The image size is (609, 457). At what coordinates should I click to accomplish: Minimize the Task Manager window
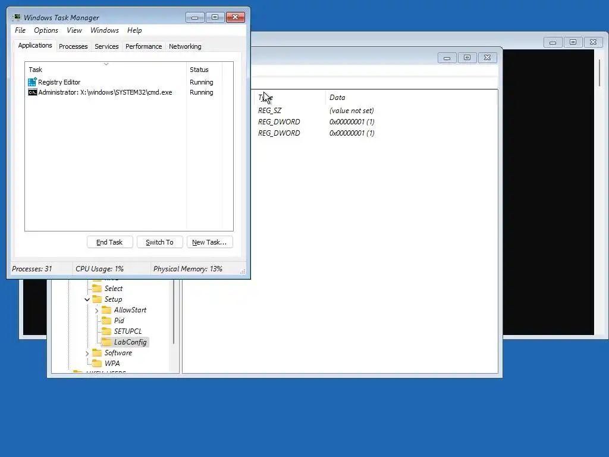(195, 17)
